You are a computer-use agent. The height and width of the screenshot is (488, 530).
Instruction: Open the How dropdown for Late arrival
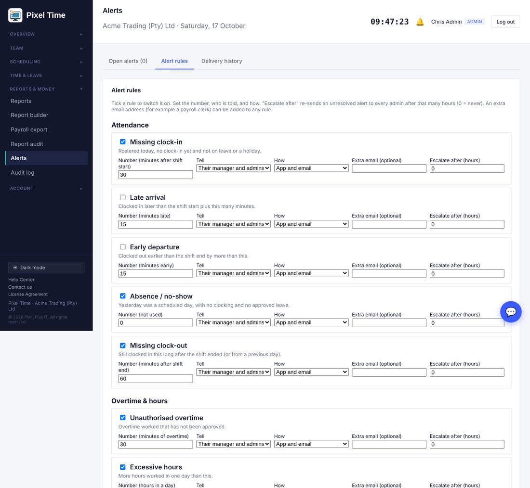tap(311, 224)
